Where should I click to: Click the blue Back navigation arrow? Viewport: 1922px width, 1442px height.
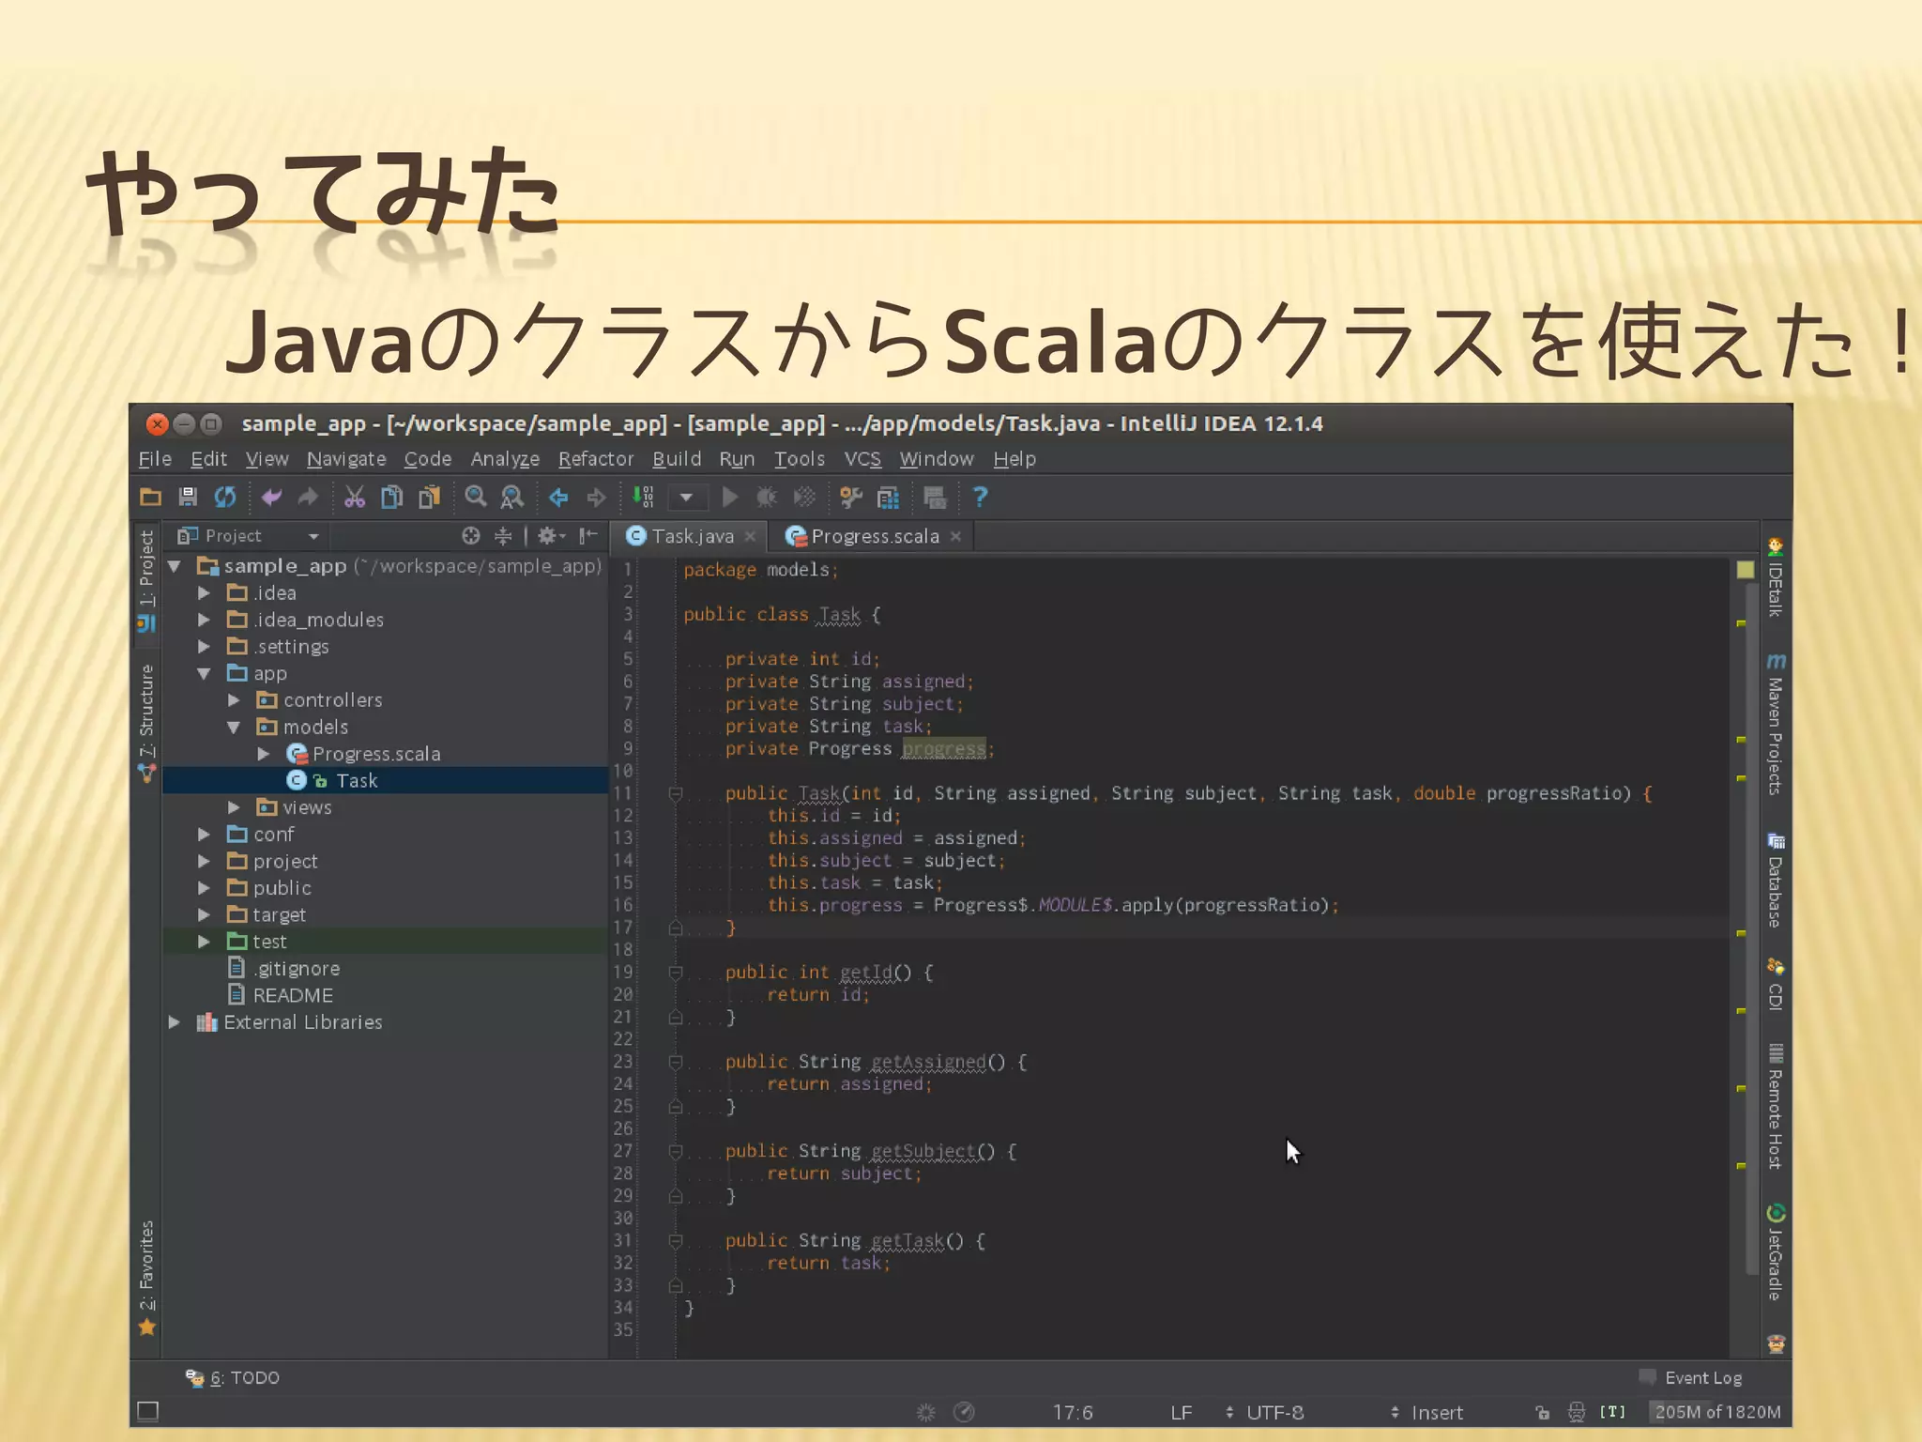(x=558, y=497)
